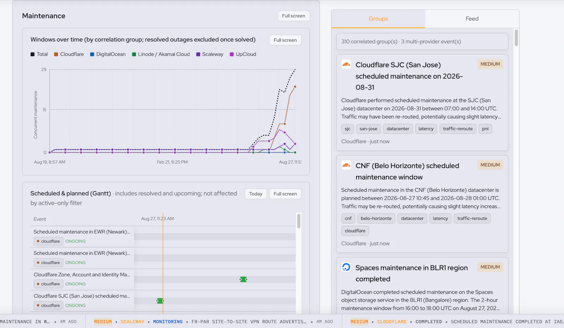The image size is (564, 328).
Task: Click MEDIUM badge on CNF Belo Horizonte card
Action: pos(490,165)
